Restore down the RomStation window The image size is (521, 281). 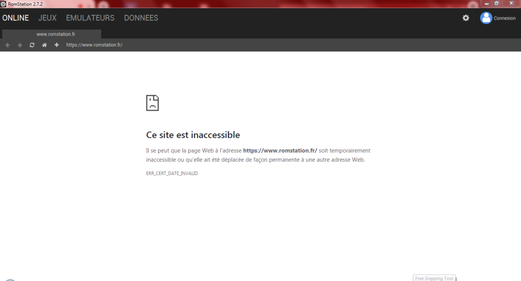(x=497, y=3)
